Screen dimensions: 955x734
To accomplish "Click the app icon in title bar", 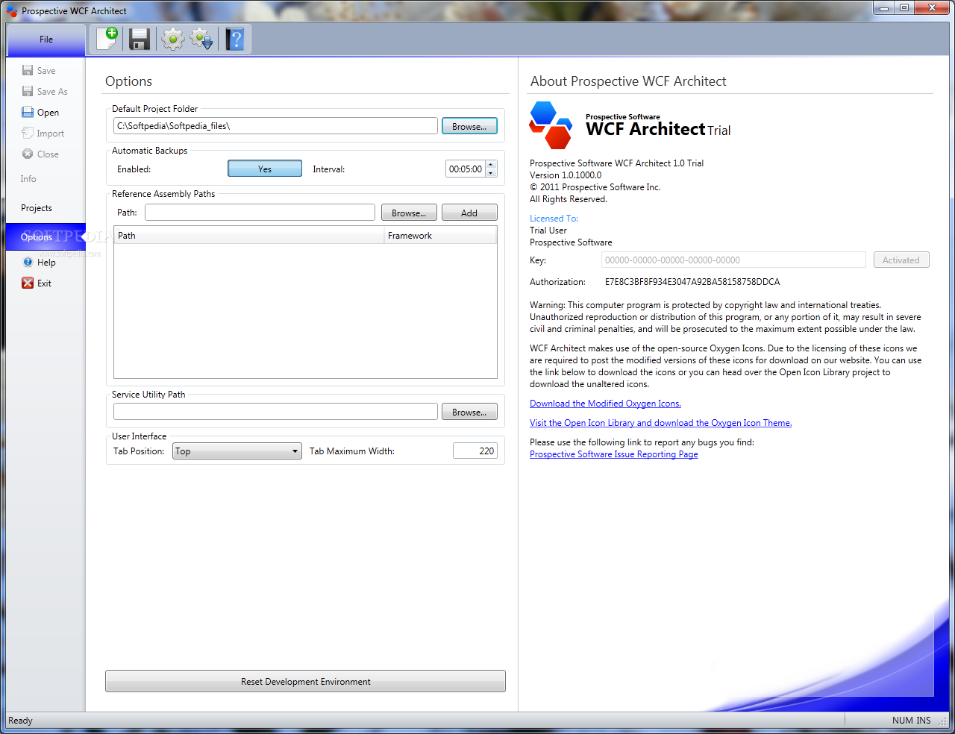I will click(x=12, y=10).
